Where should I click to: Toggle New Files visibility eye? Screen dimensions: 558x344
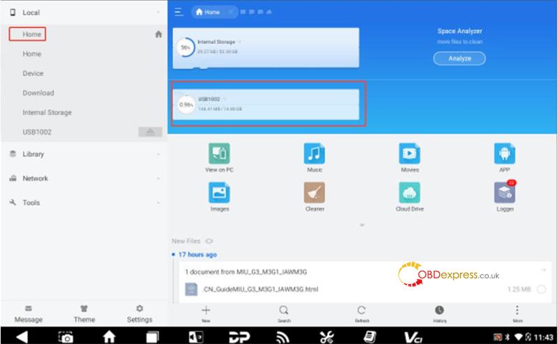[209, 241]
